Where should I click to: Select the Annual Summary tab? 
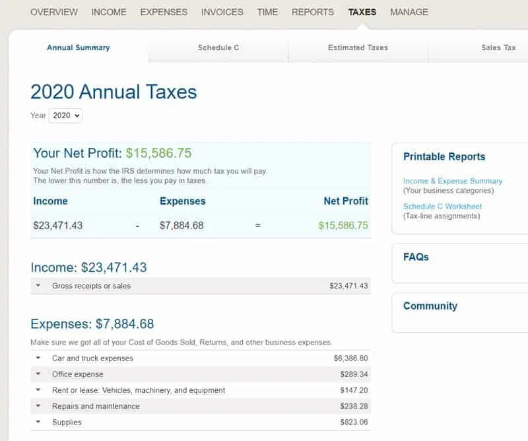coord(79,48)
